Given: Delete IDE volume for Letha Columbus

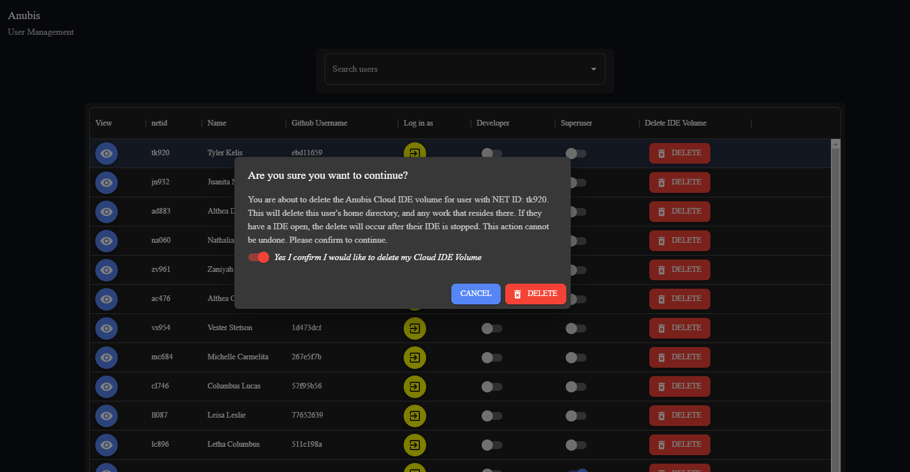Looking at the screenshot, I should [x=680, y=445].
